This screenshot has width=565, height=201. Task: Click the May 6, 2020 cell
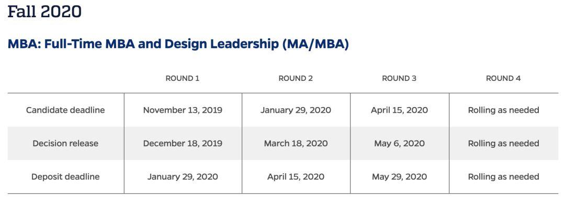tap(400, 144)
